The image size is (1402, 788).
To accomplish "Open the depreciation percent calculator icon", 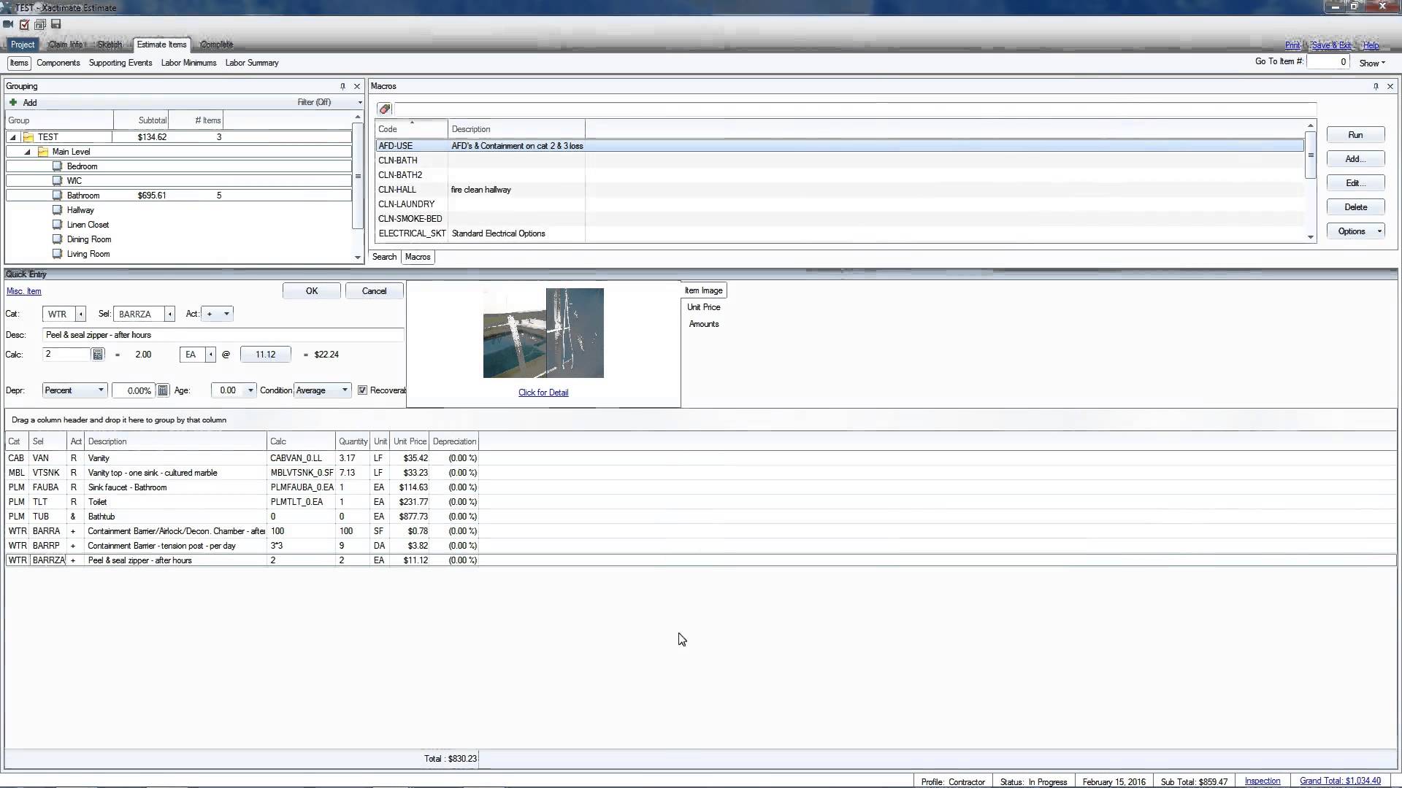I will click(163, 390).
